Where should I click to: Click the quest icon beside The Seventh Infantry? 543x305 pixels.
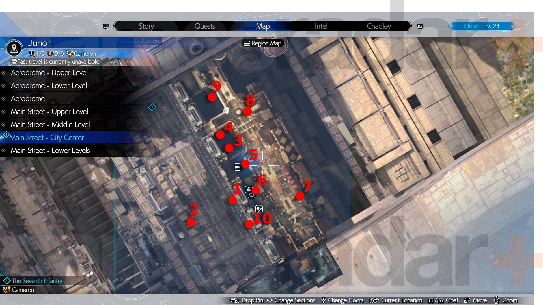[7, 281]
